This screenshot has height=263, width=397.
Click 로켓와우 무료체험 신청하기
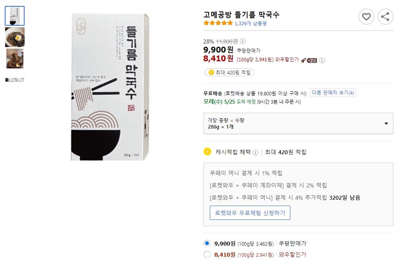click(x=250, y=212)
